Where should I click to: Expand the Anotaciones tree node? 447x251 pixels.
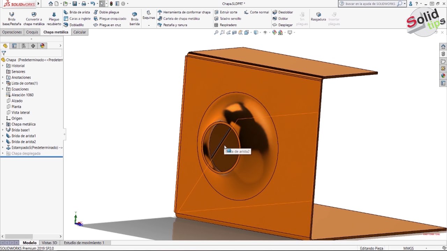3,77
